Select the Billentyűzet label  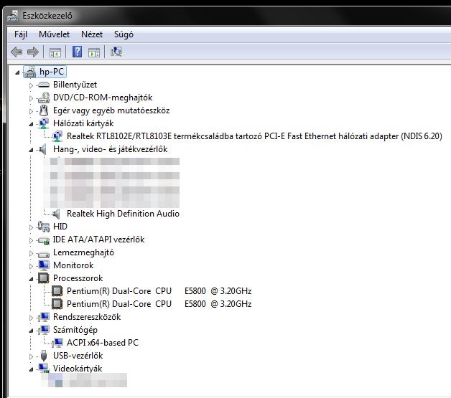pos(75,85)
